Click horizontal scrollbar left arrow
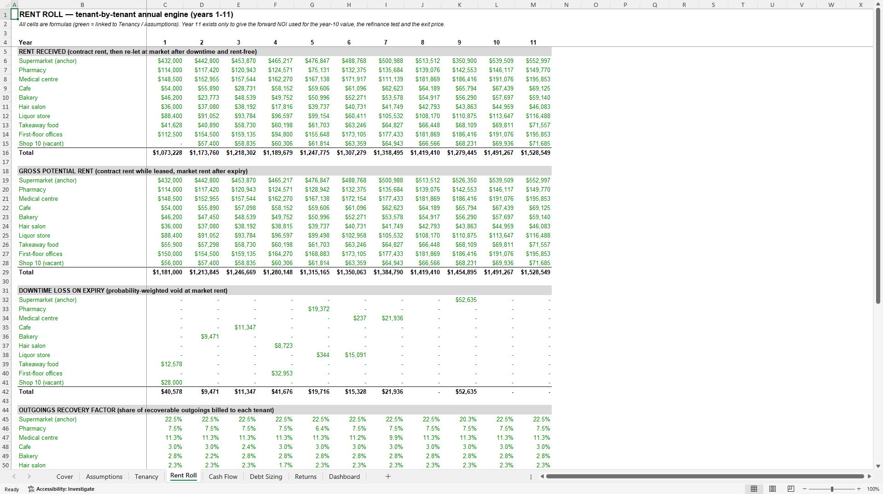Image resolution: width=883 pixels, height=494 pixels. click(542, 477)
